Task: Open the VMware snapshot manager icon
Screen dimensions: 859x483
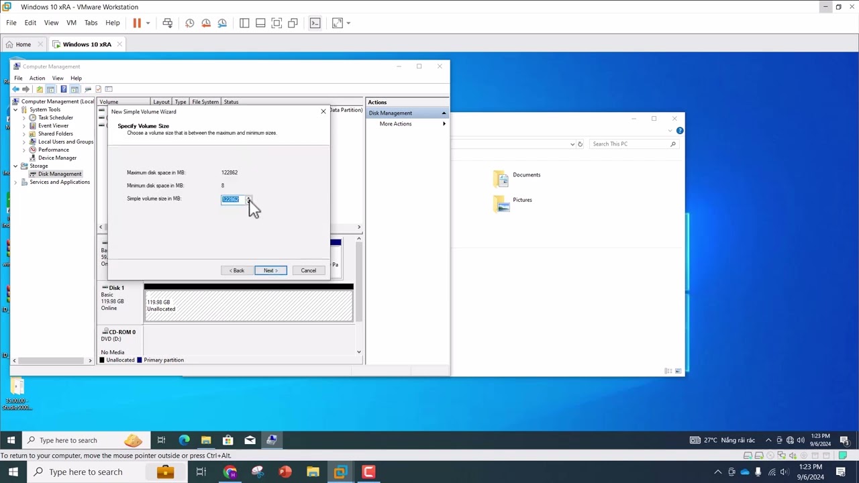Action: (222, 23)
